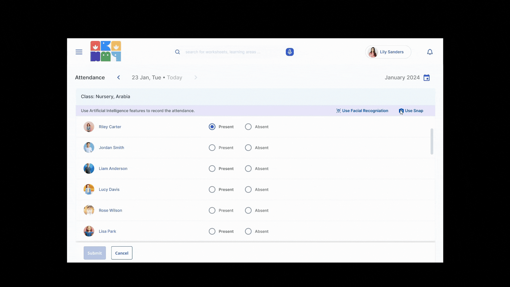Open the January 2024 calendar picker icon
Image resolution: width=510 pixels, height=287 pixels.
point(427,78)
